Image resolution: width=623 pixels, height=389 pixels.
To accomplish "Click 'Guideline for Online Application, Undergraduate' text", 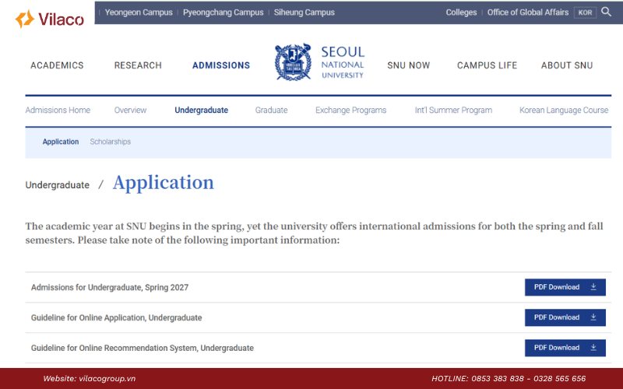I will pyautogui.click(x=116, y=317).
